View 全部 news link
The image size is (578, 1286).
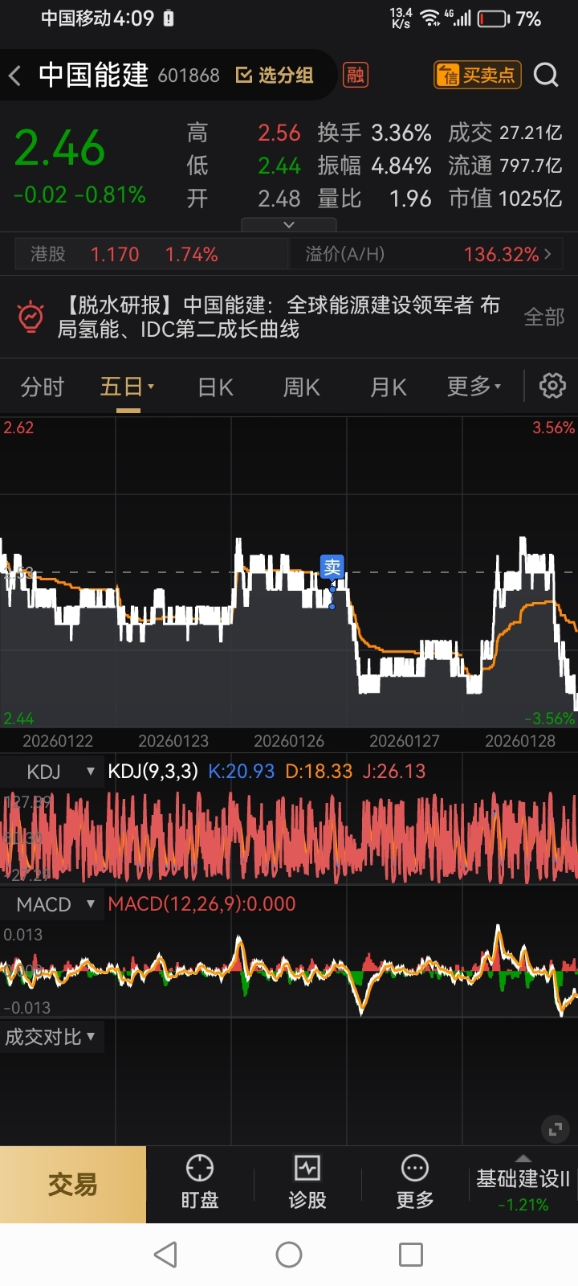tap(544, 317)
